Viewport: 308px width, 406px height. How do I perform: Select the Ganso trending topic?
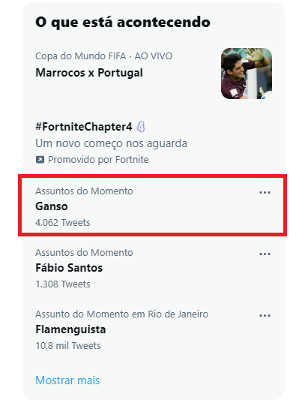pyautogui.click(x=52, y=206)
